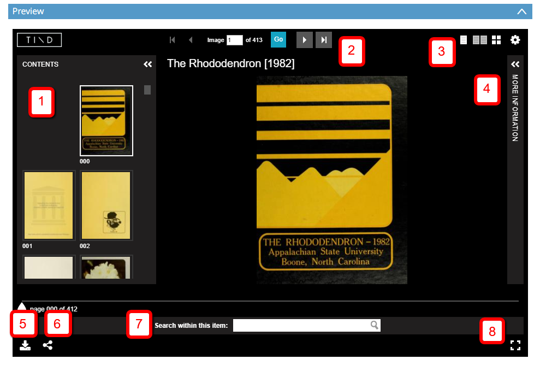Enter fullscreen mode
This screenshot has height=365, width=540.
pos(515,345)
